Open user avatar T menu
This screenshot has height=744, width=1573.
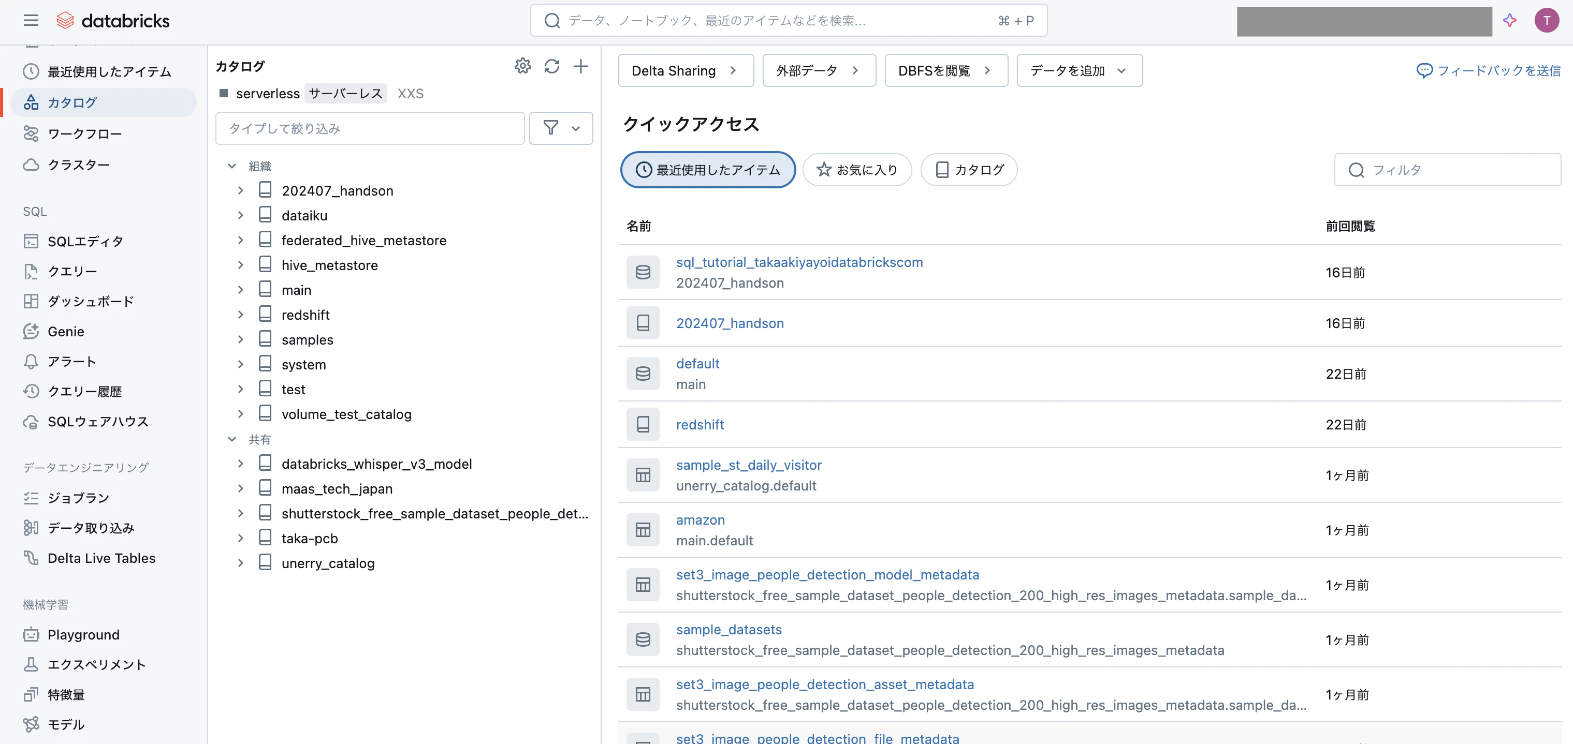(1547, 21)
